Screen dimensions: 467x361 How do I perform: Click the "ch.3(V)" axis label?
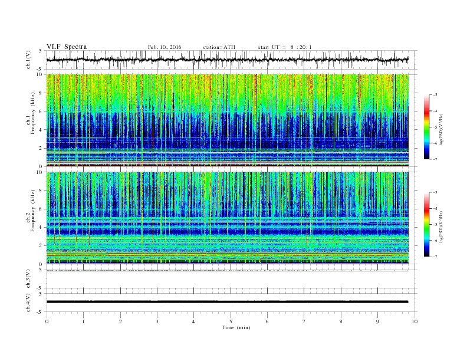(x=28, y=279)
